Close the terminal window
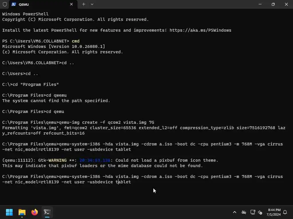This screenshot has width=293, height=219. pos(286,4)
